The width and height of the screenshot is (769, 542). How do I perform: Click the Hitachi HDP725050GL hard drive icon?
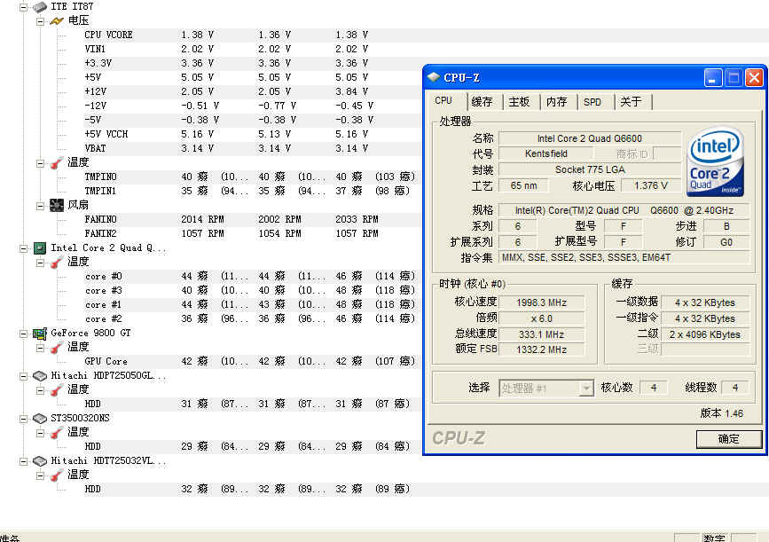tap(40, 376)
